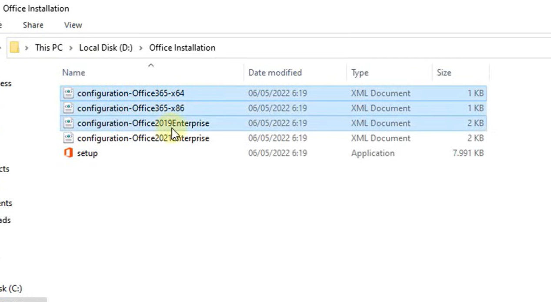Sort by Type column header

pyautogui.click(x=360, y=73)
